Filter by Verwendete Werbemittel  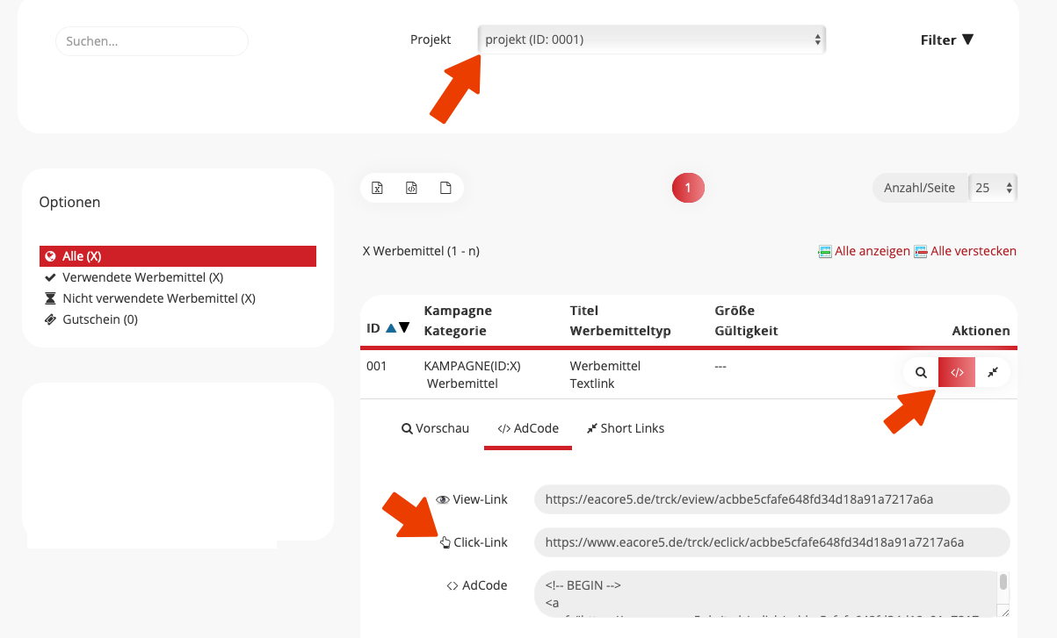tap(142, 277)
